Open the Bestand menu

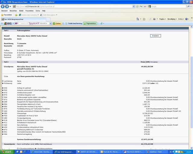pyautogui.click(x=5, y=11)
